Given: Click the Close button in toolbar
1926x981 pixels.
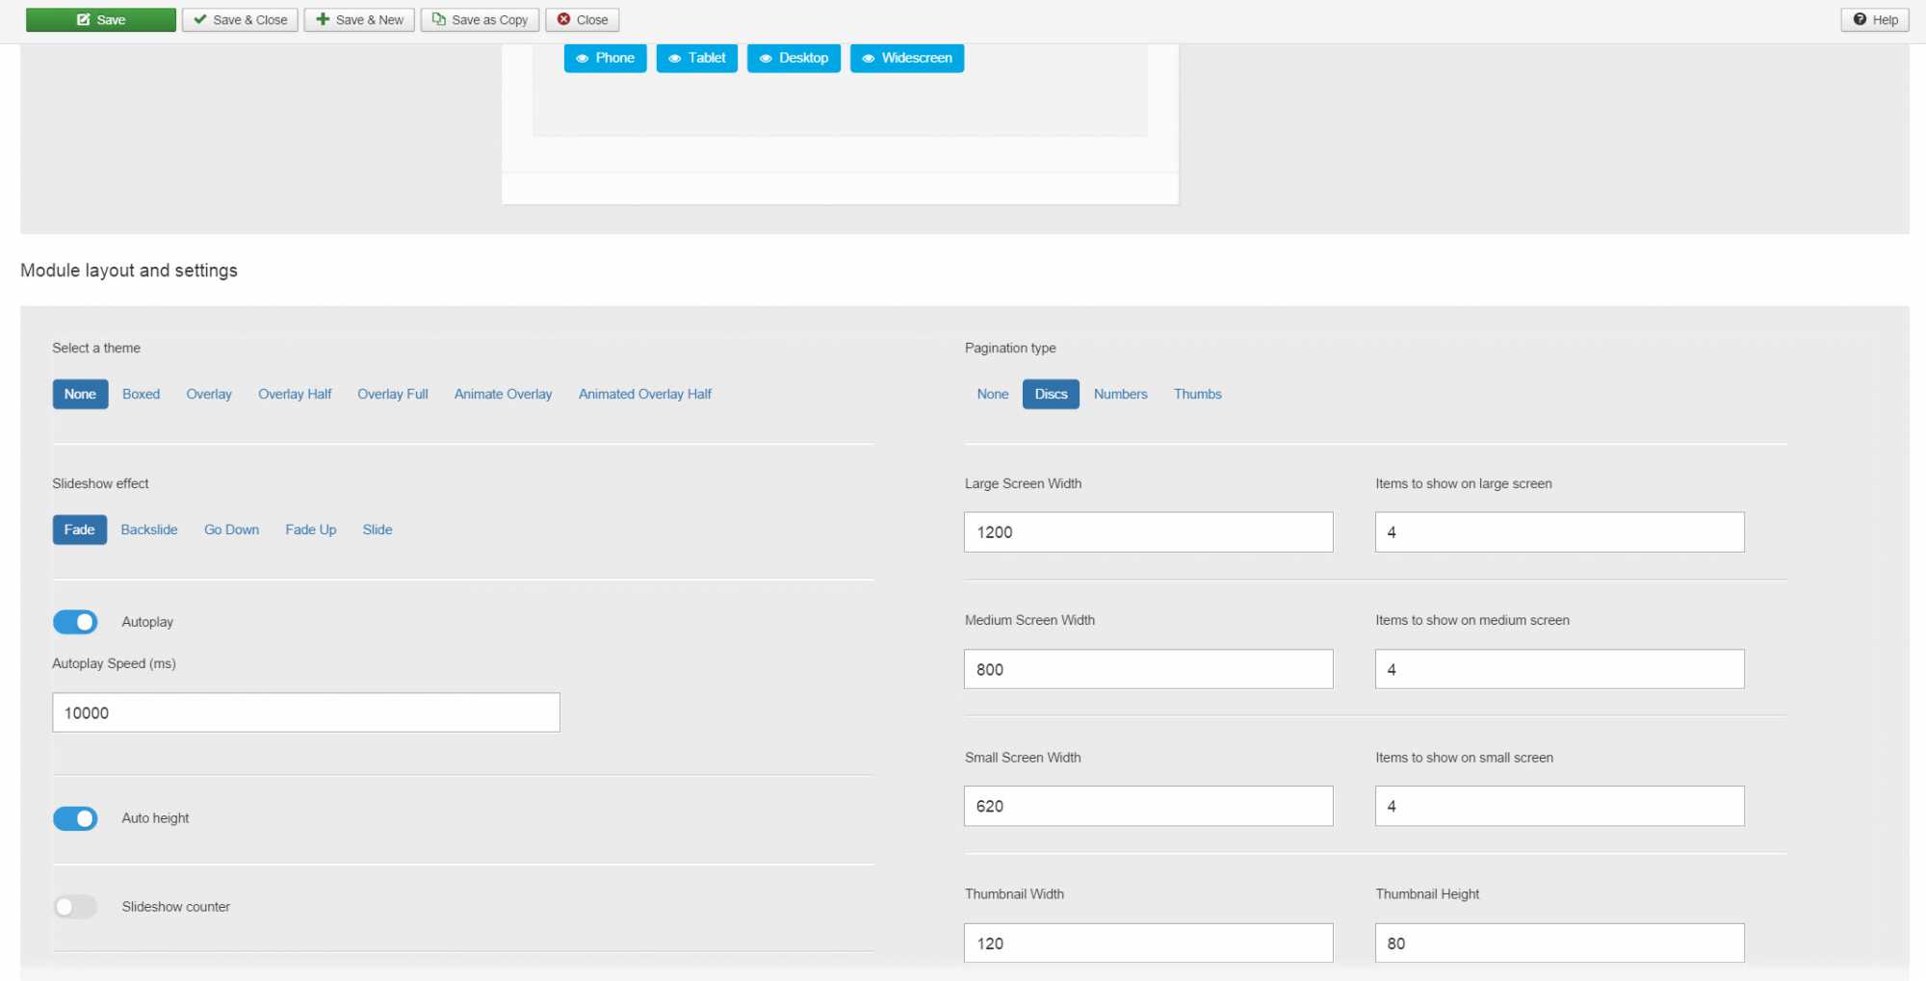Looking at the screenshot, I should pos(582,19).
